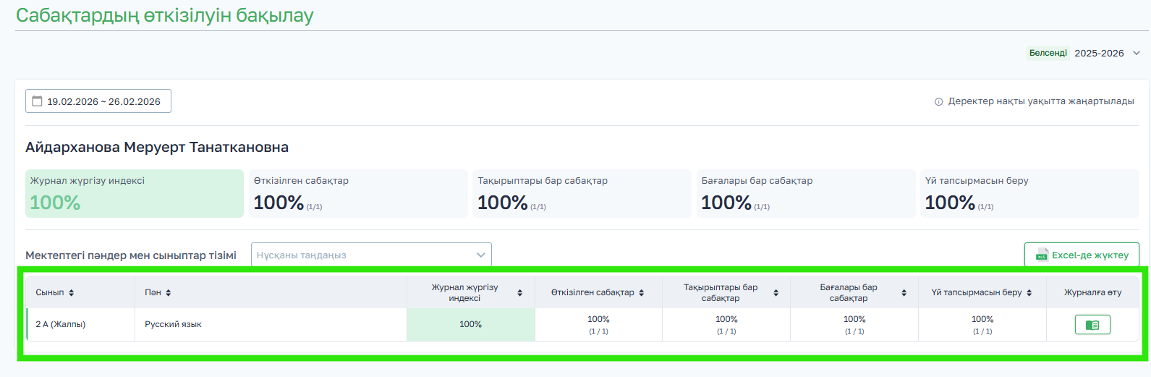Open the Нұсқаны таңдаңыз dropdown
This screenshot has height=377, width=1151.
371,255
